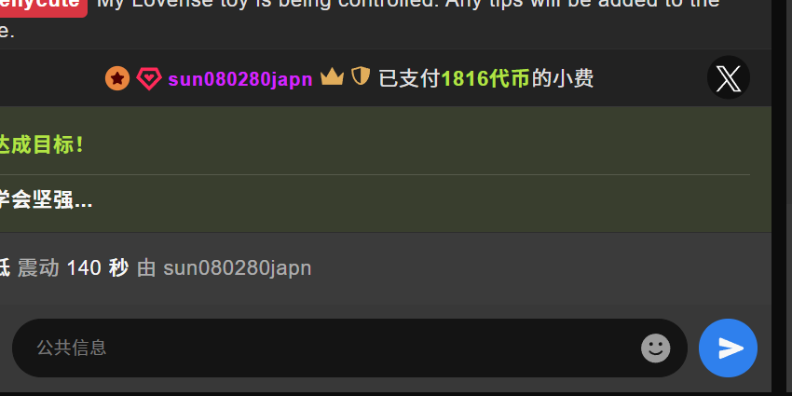Open purple sun080280japn username in tip notice

(240, 79)
